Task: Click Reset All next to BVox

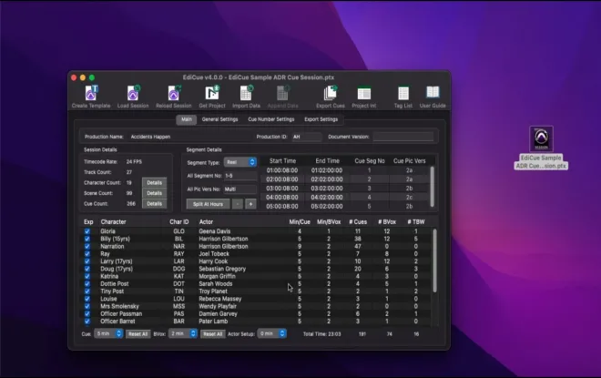Action: click(x=213, y=334)
